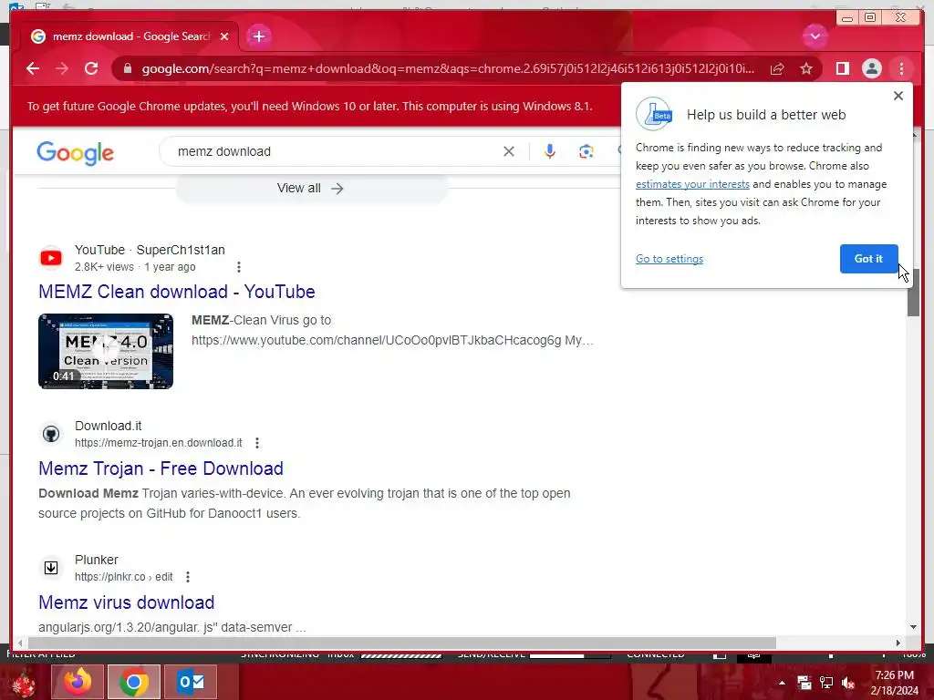Close the Help us build a better web popup

click(898, 95)
